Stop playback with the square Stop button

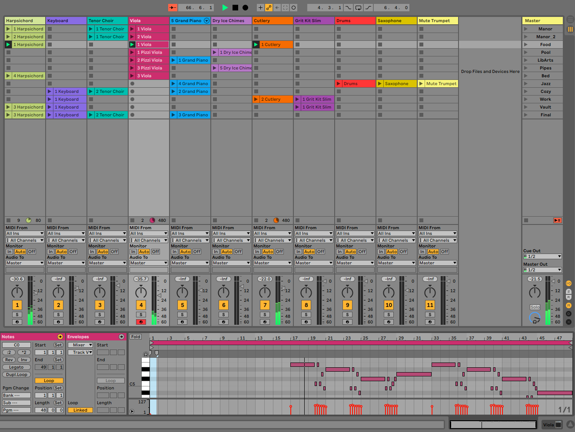(235, 7)
